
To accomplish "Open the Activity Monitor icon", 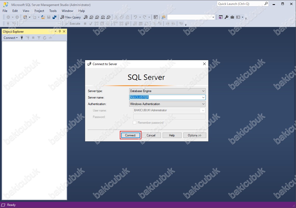I will (x=50, y=38).
